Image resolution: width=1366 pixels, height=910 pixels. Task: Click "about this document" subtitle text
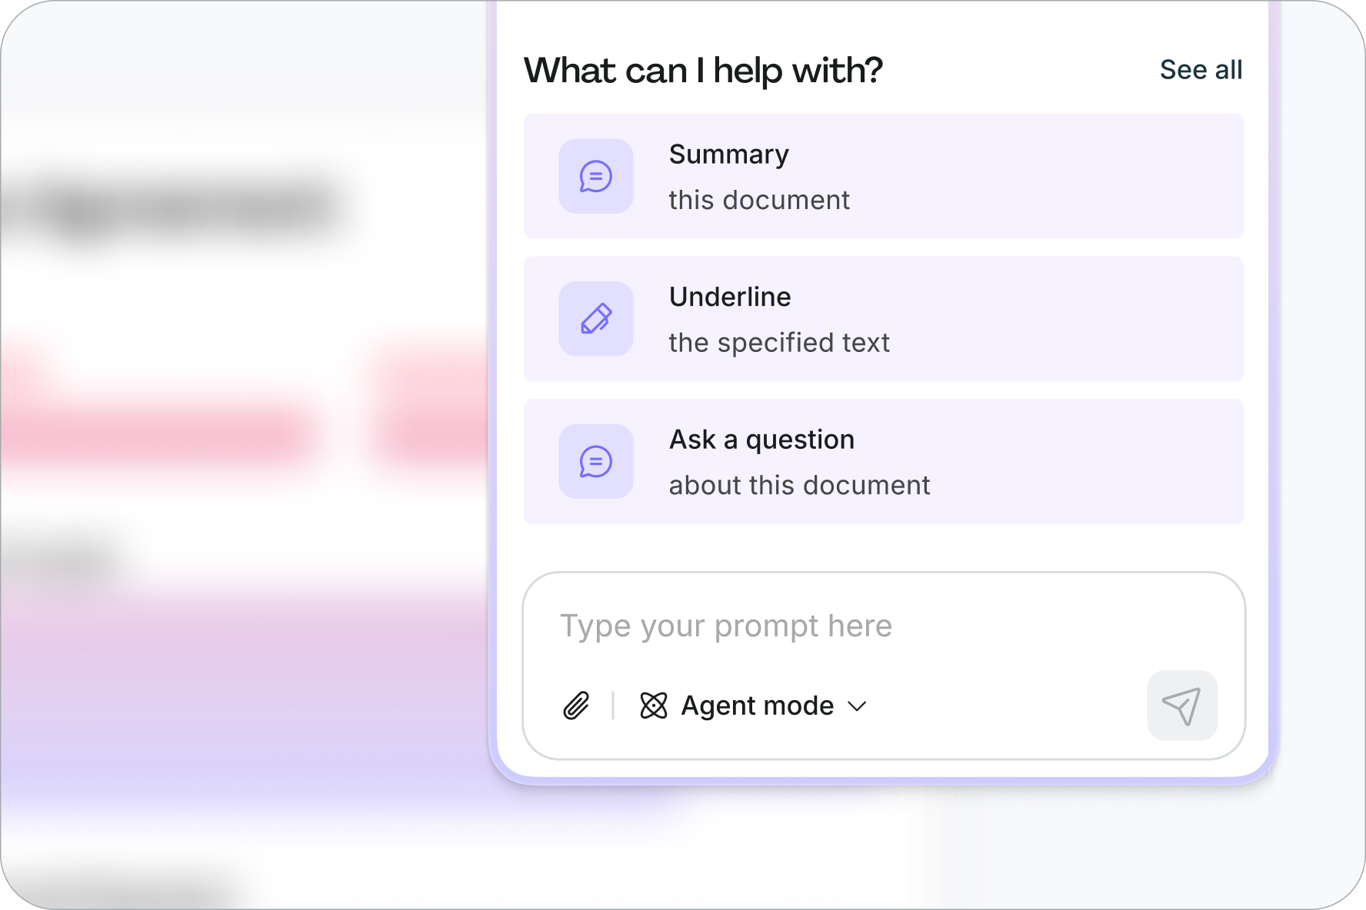(799, 486)
